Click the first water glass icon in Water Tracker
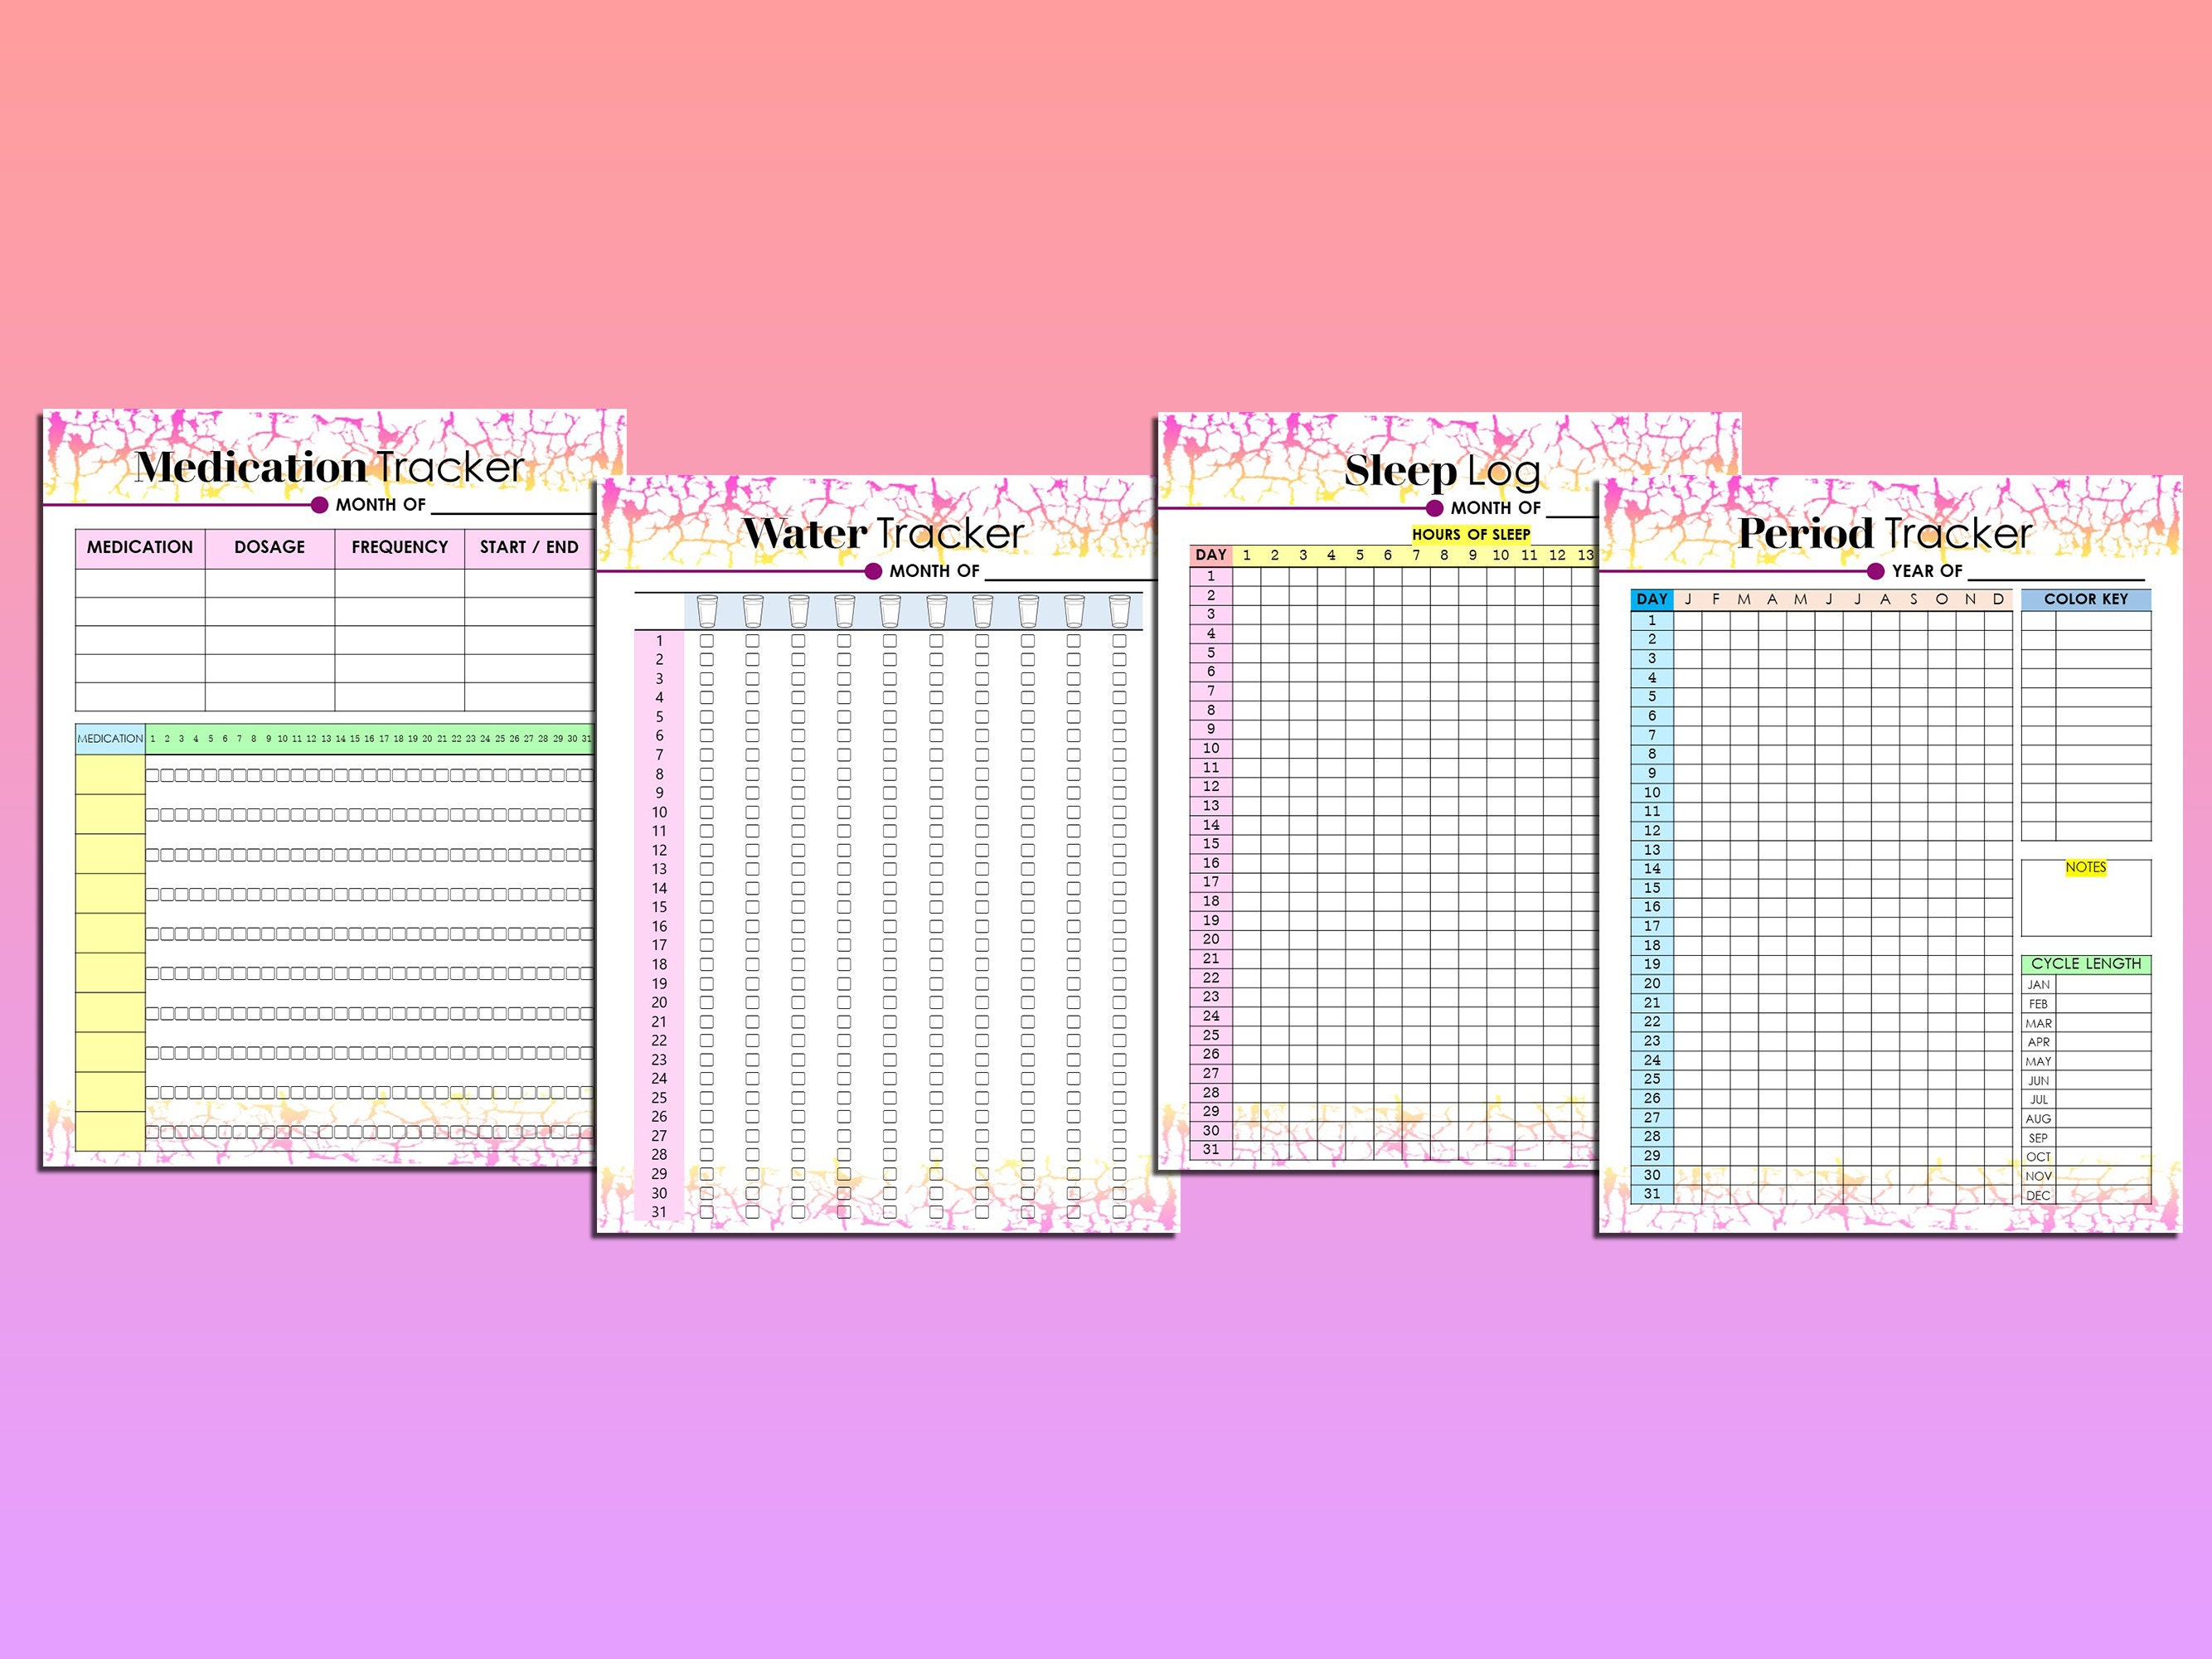Viewport: 2212px width, 1659px height. [707, 610]
